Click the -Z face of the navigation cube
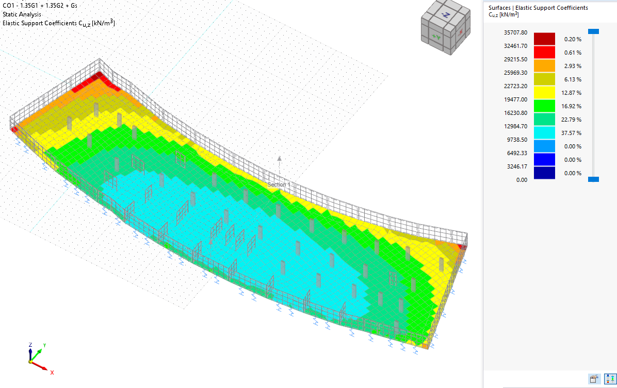The image size is (617, 388). 446,14
